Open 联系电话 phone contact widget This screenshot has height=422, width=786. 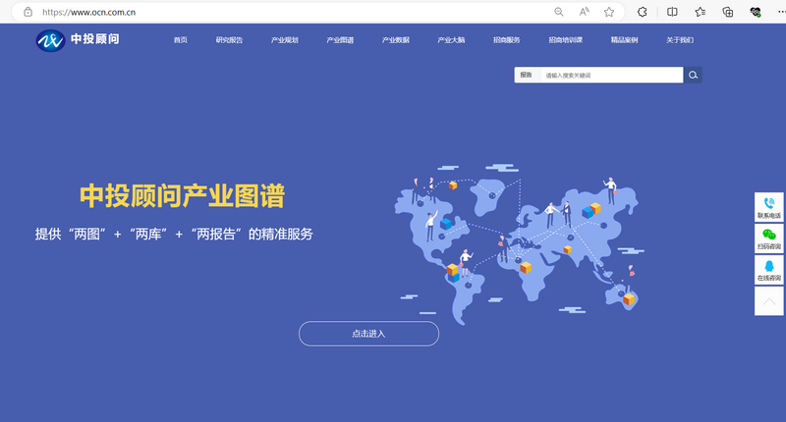click(769, 207)
